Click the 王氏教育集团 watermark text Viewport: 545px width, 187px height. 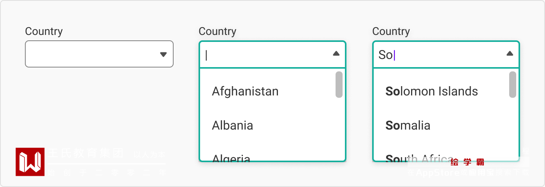click(86, 153)
